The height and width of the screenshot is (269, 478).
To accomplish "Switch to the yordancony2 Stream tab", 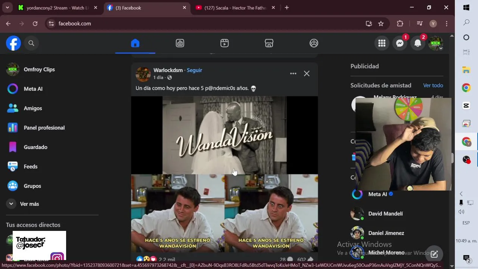I will click(x=58, y=8).
